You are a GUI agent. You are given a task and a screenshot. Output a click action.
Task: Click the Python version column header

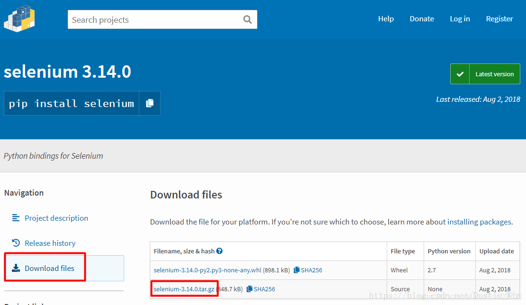449,251
